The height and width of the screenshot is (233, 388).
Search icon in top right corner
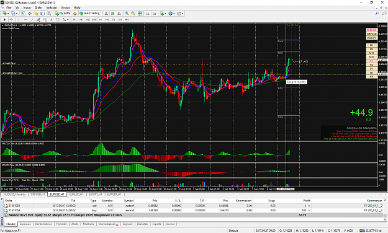(377, 14)
